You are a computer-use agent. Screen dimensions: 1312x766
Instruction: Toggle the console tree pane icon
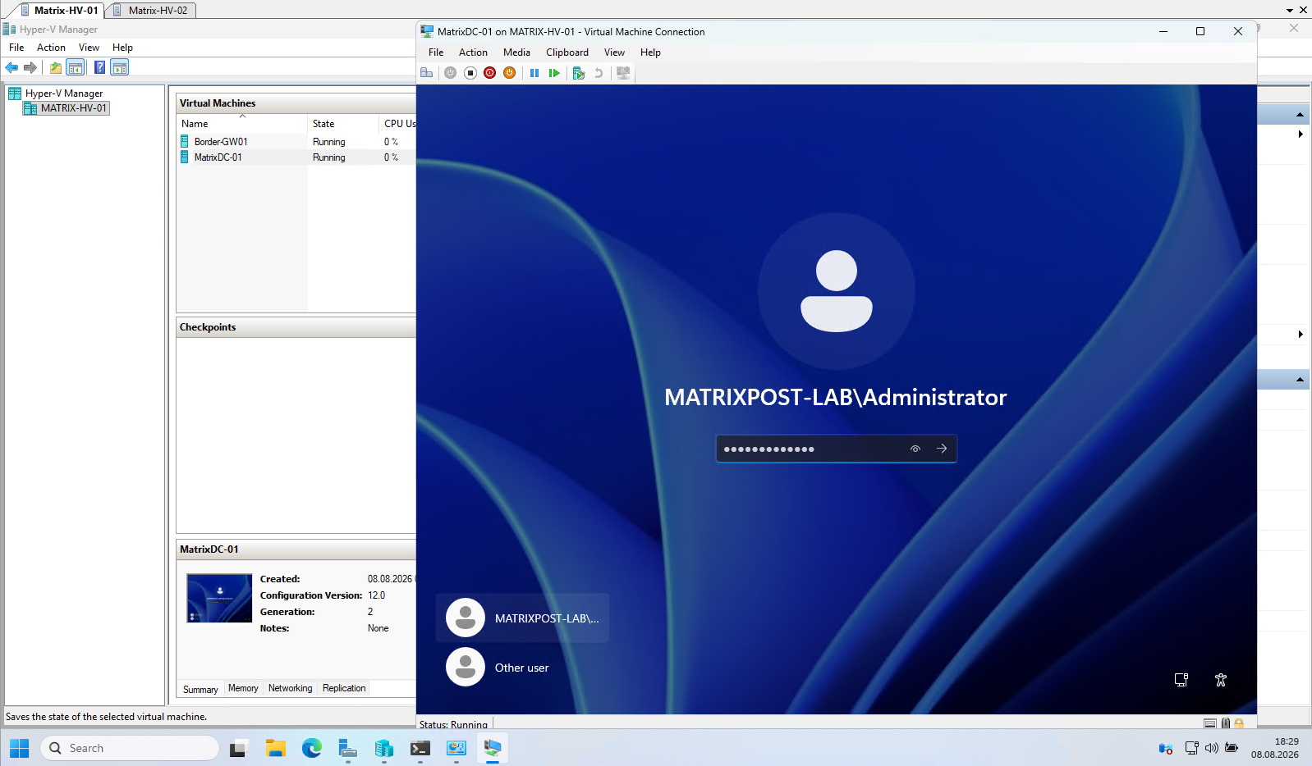click(x=76, y=67)
